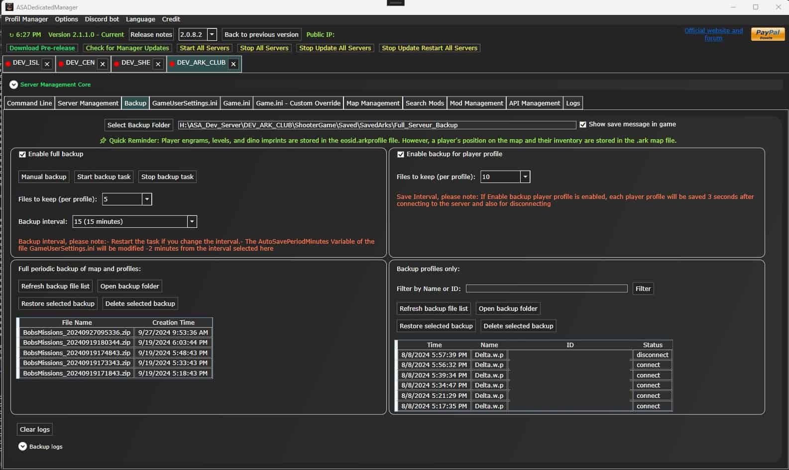Click the Filter by Name or ID field
Screen dimensions: 789x470
click(x=546, y=288)
